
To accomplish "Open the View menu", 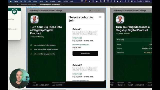I will click(30, 1).
